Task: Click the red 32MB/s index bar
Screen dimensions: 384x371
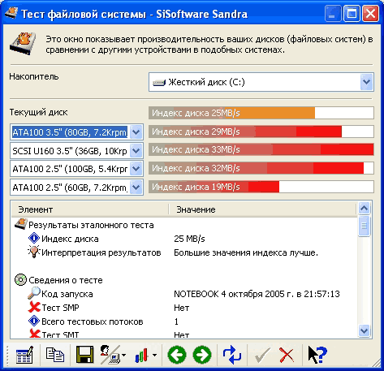Action: tap(261, 168)
